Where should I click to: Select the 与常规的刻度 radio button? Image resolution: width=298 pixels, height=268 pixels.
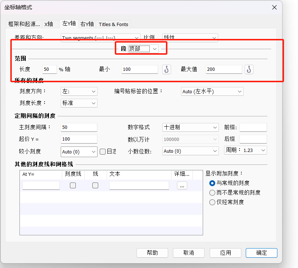click(x=212, y=183)
